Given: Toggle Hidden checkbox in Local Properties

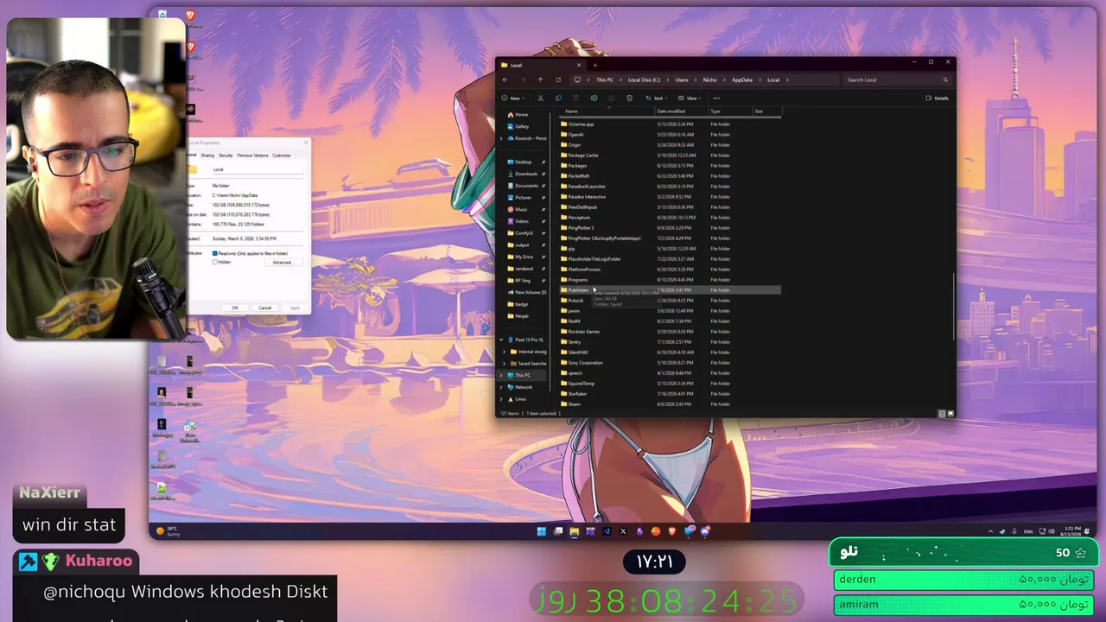Looking at the screenshot, I should click(215, 262).
